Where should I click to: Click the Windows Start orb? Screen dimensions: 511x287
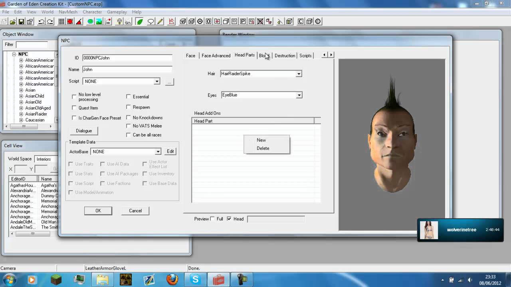pyautogui.click(x=9, y=279)
